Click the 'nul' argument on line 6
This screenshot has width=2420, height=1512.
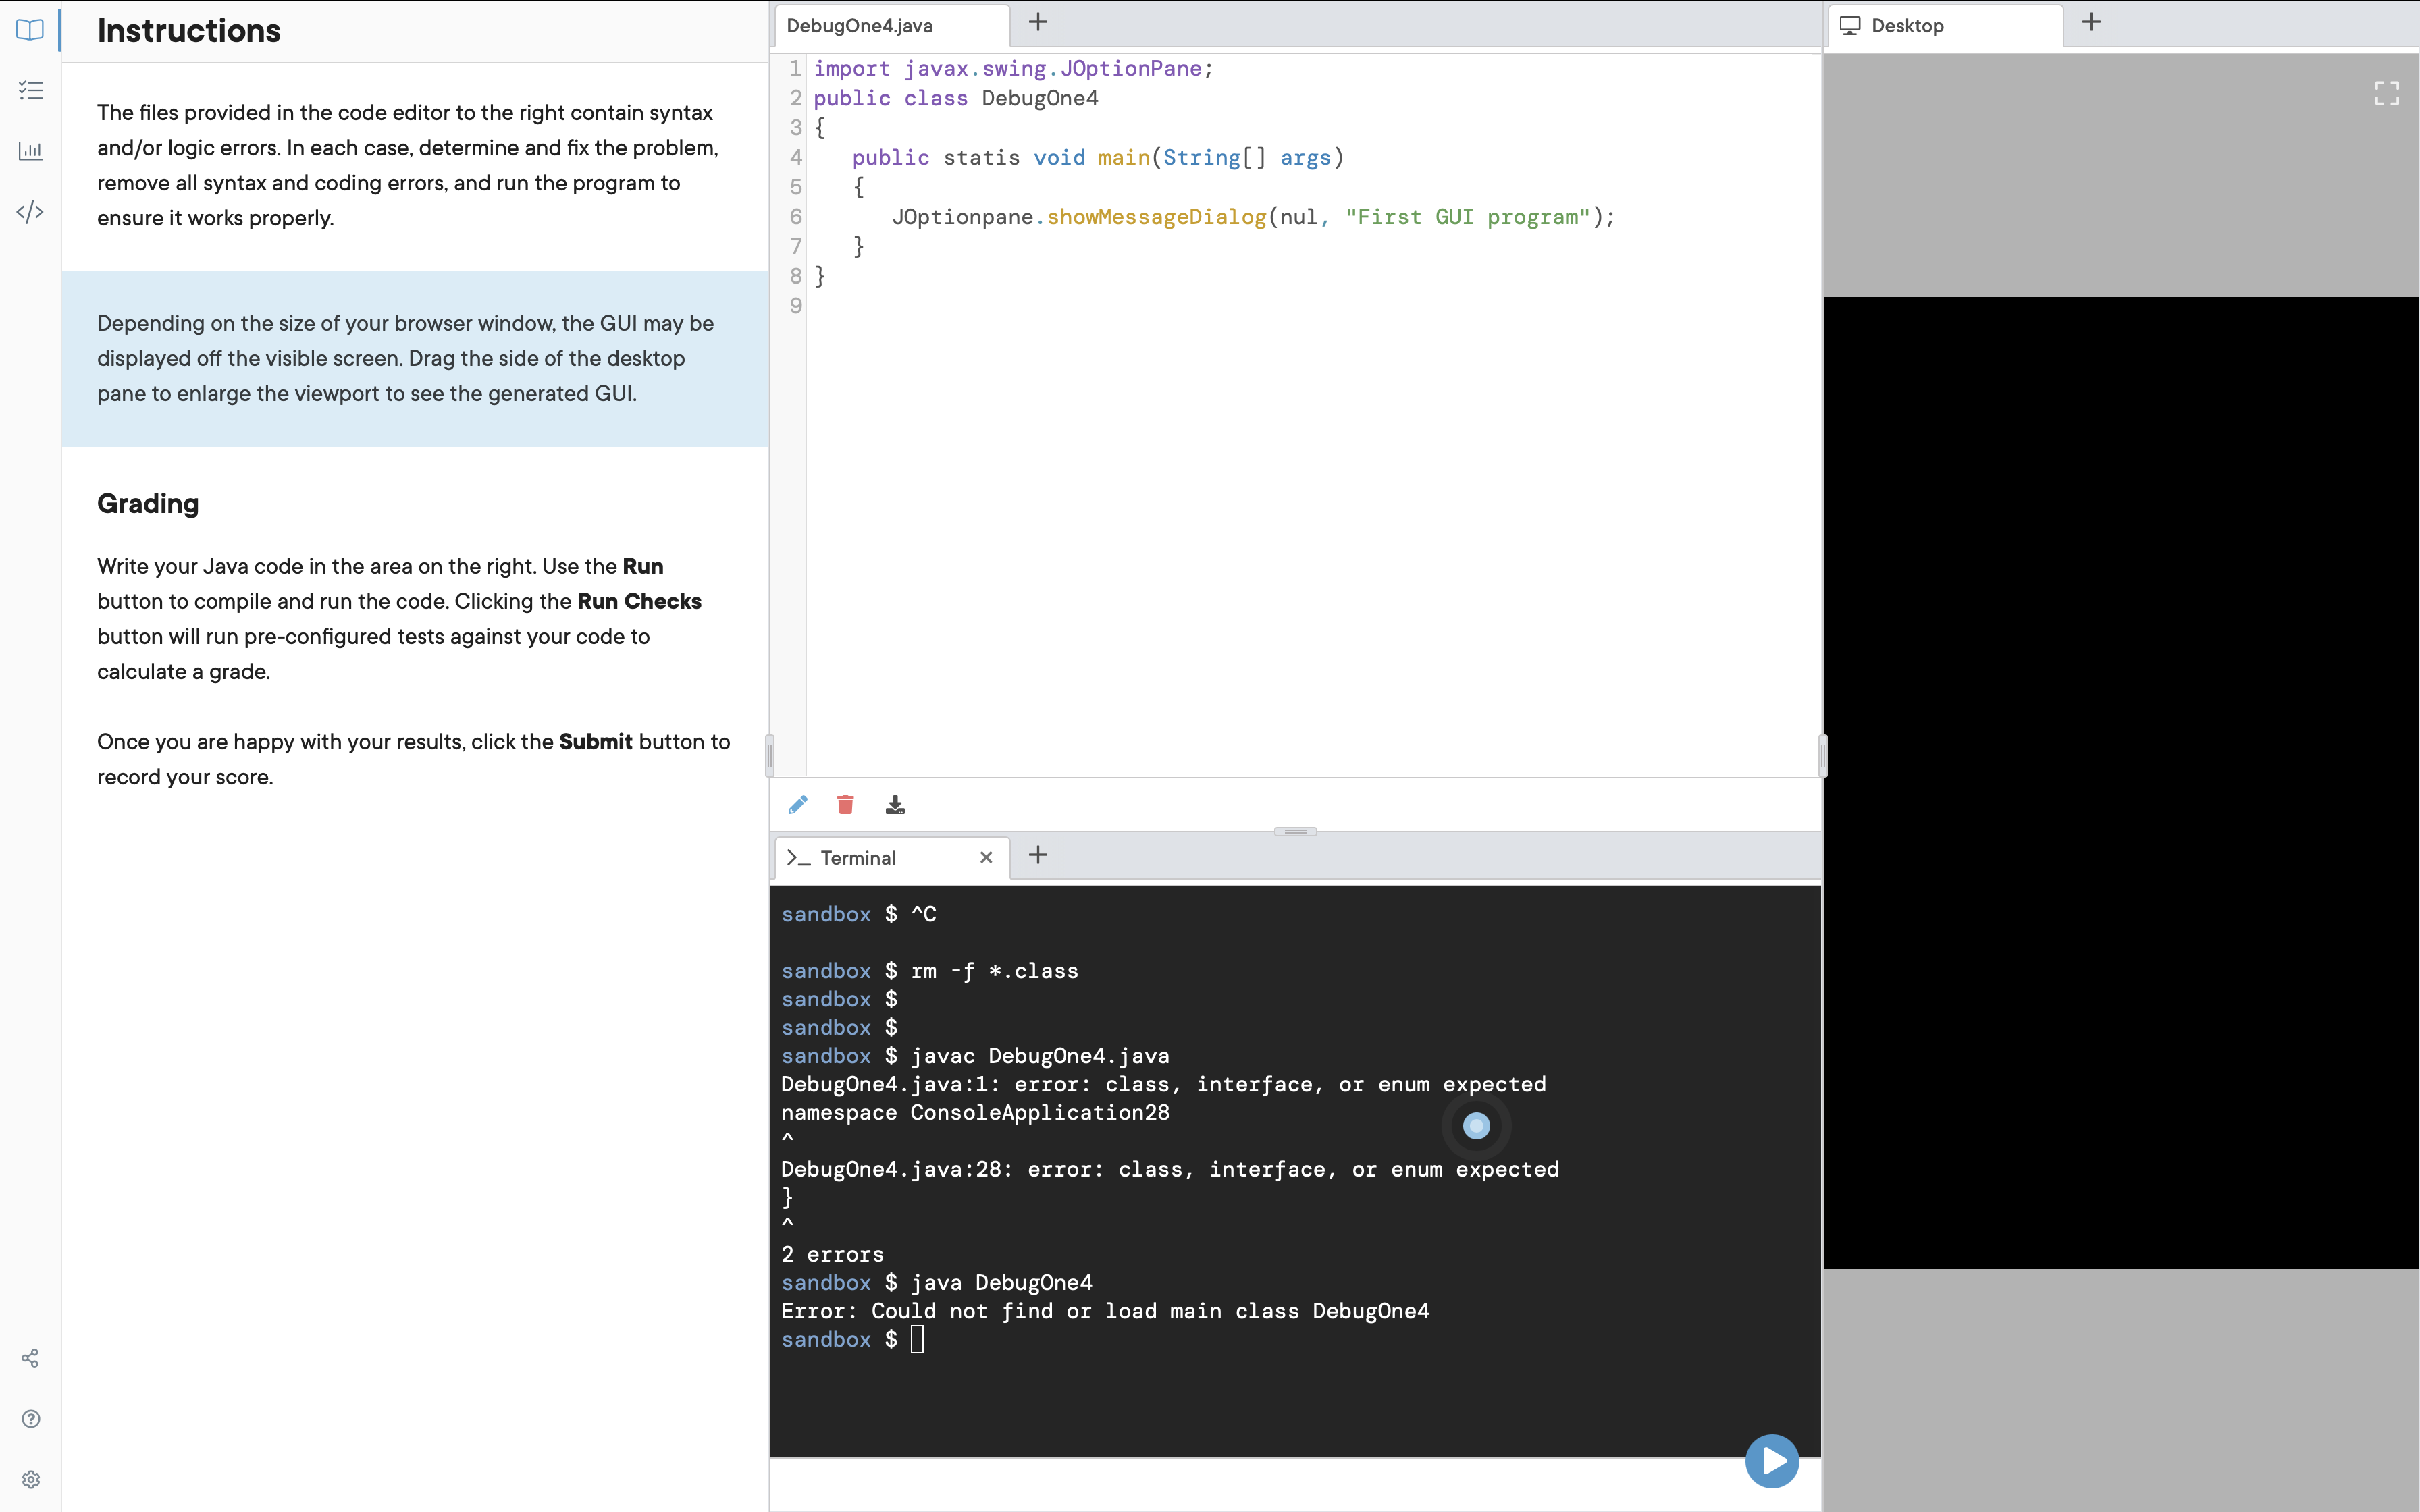tap(1299, 217)
